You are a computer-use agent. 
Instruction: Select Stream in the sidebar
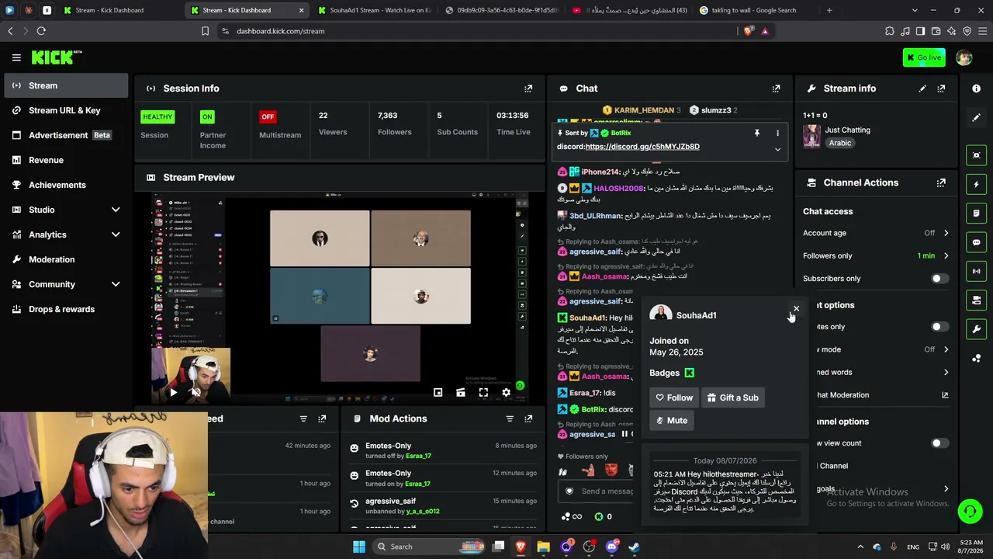click(x=66, y=85)
